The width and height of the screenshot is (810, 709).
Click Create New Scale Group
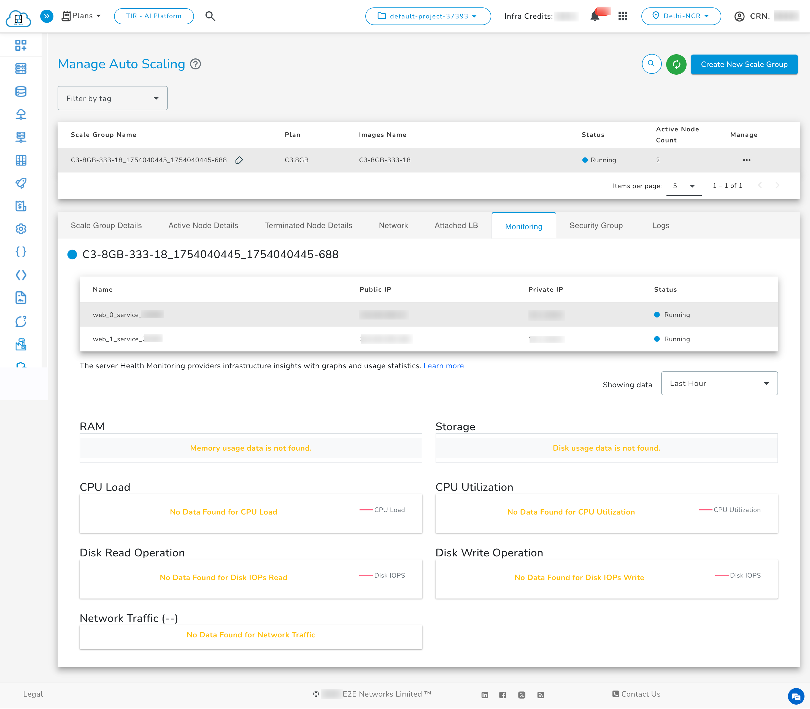744,64
